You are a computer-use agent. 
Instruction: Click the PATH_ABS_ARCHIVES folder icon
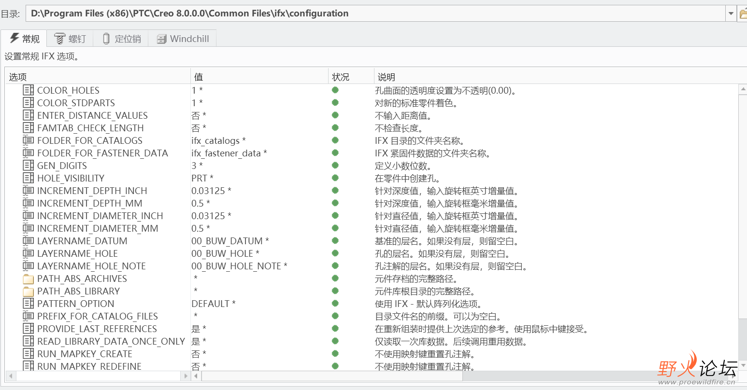point(29,279)
